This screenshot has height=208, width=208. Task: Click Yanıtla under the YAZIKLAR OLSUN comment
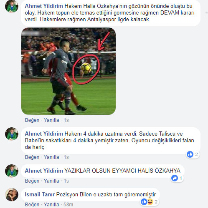pos(51,181)
